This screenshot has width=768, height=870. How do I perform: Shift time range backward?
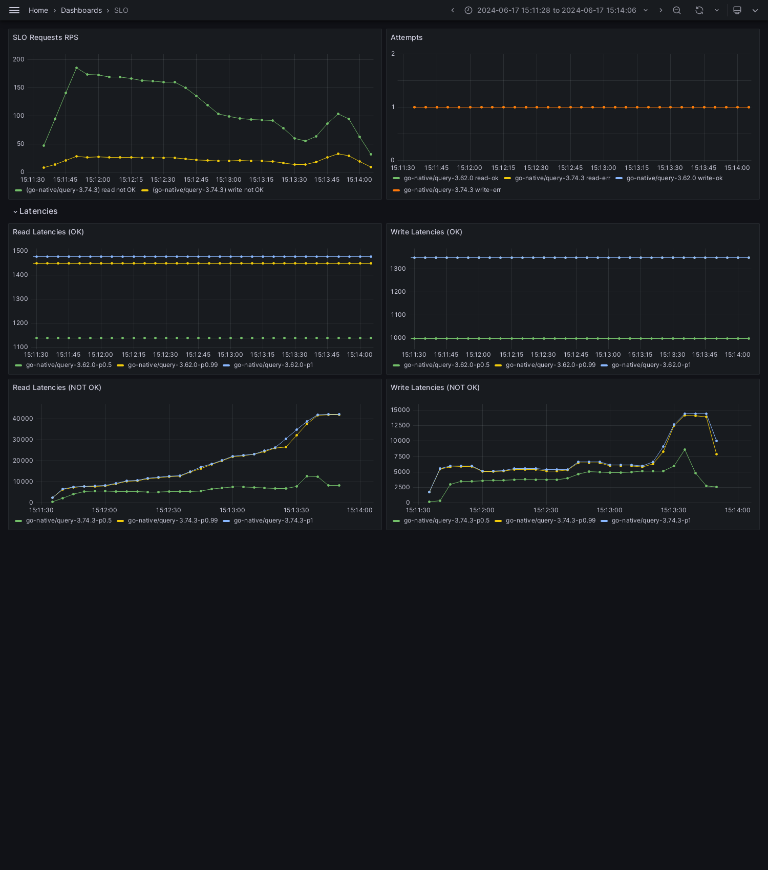point(453,10)
